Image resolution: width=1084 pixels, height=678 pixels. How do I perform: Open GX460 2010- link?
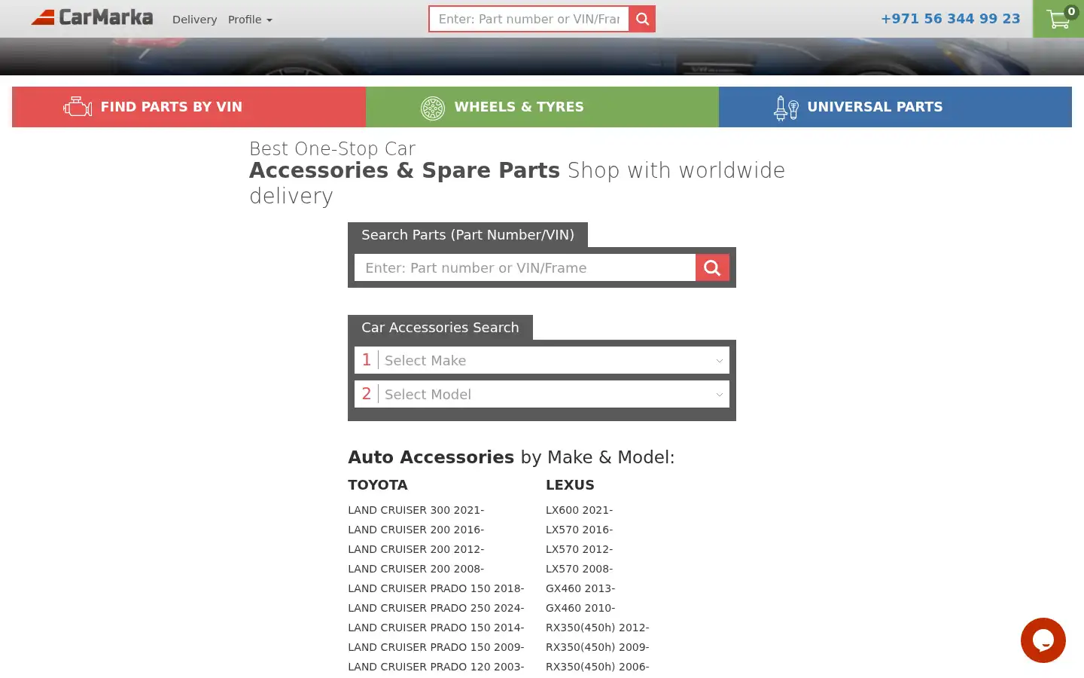[580, 608]
